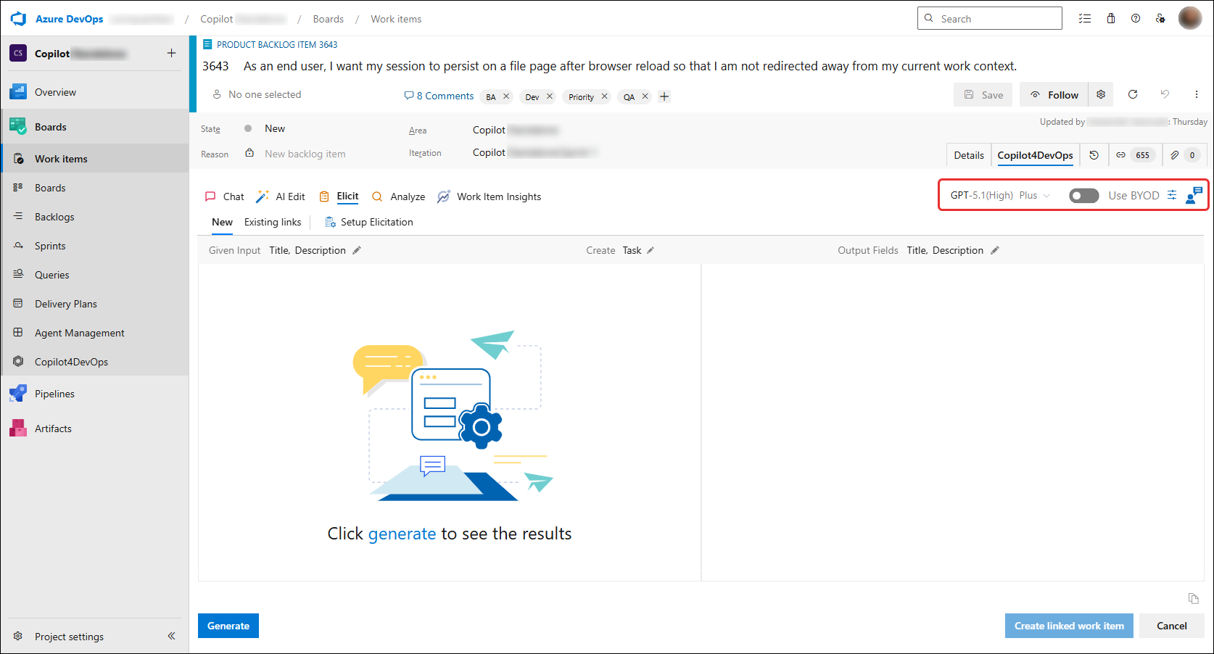1214x654 pixels.
Task: Click the blue Generate button
Action: 228,626
